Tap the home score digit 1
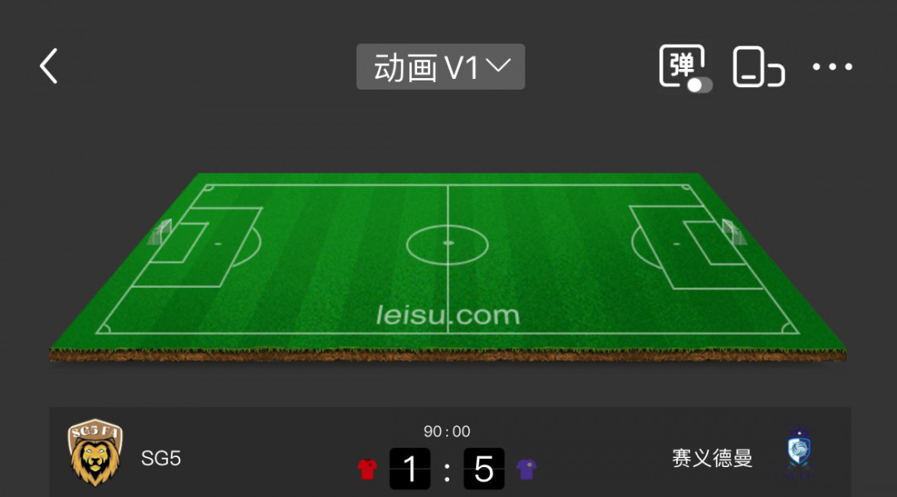 pos(409,469)
